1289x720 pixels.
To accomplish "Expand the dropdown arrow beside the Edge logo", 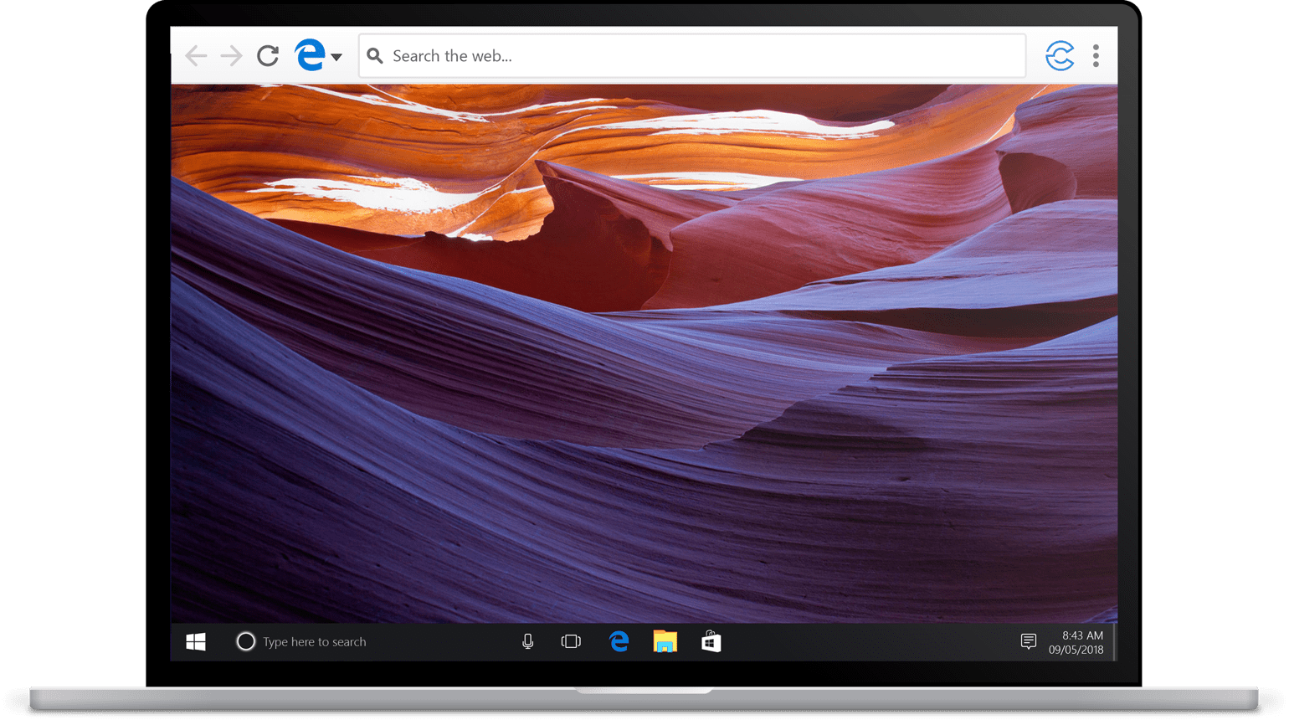I will pos(336,57).
